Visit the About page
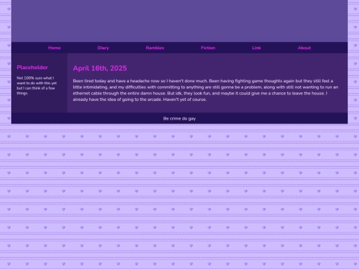Image resolution: width=359 pixels, height=269 pixels. (304, 48)
